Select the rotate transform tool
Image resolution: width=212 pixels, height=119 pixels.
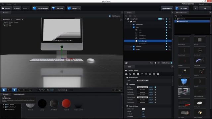pos(19,90)
